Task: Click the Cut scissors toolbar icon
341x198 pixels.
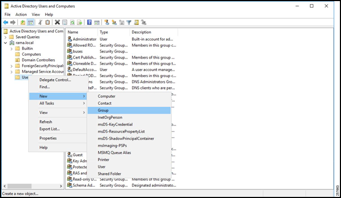Action: pyautogui.click(x=40, y=22)
